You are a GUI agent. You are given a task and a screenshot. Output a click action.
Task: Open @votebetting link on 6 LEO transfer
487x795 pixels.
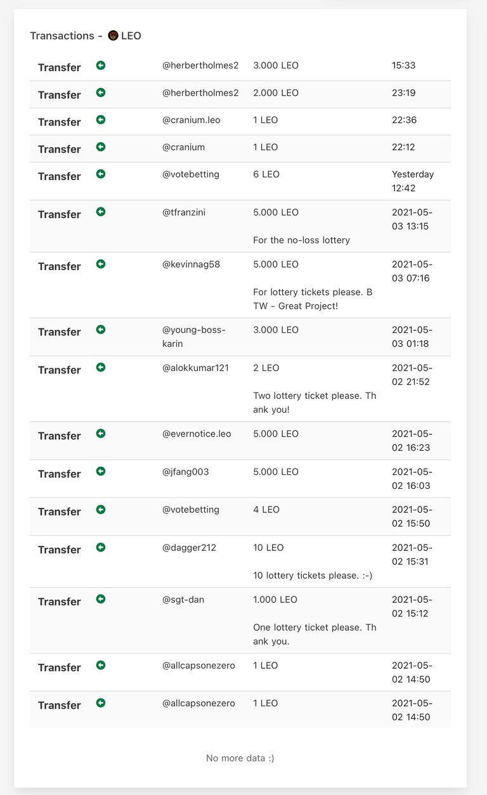click(191, 174)
